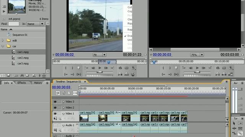The height and width of the screenshot is (137, 245).
Task: Set In Point in the Program monitor
Action: pos(163,68)
